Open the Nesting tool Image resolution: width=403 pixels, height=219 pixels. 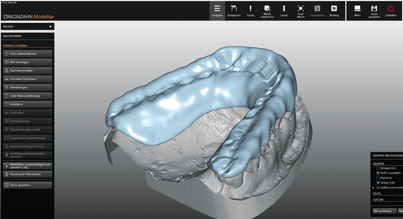tap(334, 11)
